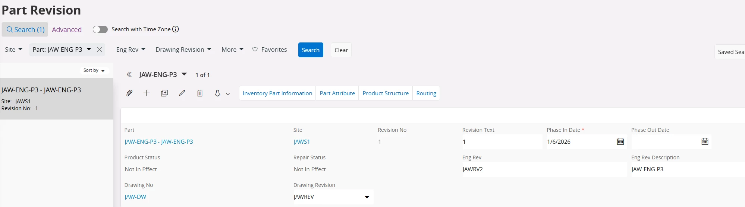
Task: Open the Drawing Revision JAWREV combo box
Action: click(x=367, y=197)
